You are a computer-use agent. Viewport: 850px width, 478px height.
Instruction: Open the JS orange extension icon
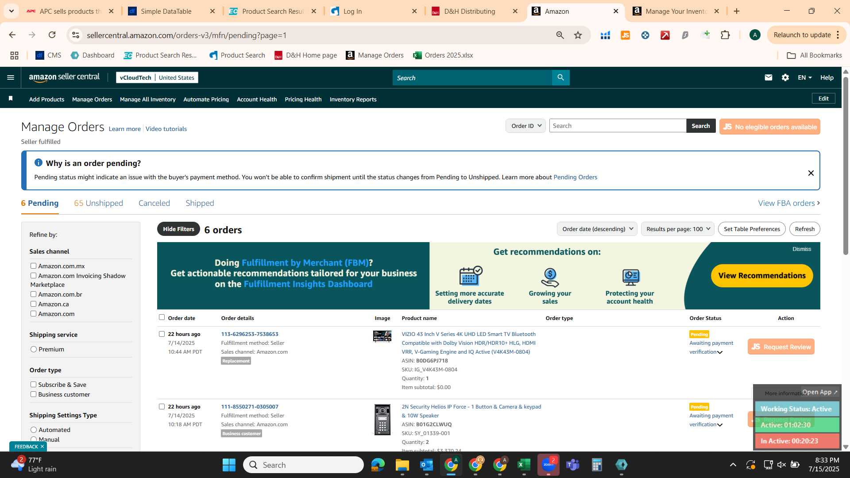(x=625, y=35)
